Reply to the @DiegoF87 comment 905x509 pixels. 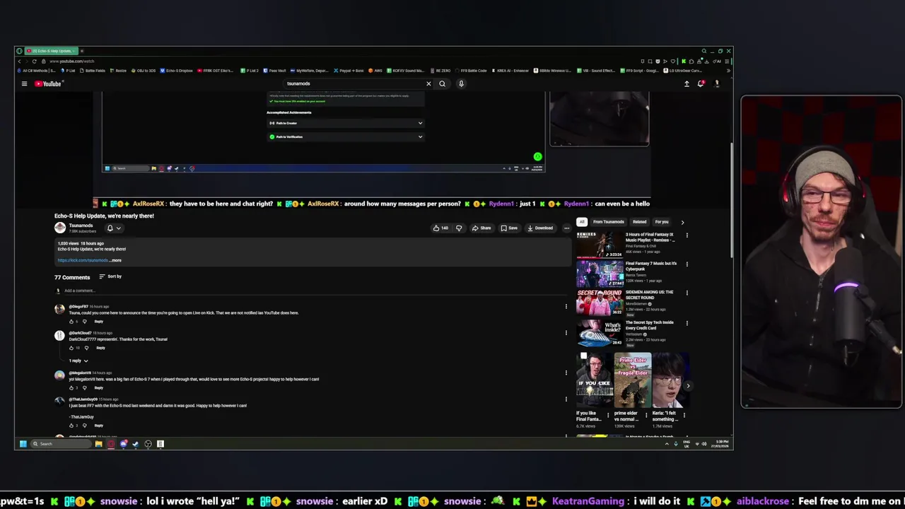pyautogui.click(x=99, y=322)
